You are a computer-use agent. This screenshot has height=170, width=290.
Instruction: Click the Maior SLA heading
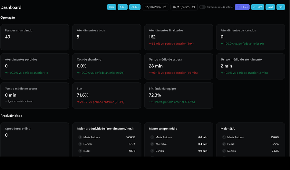227,129
